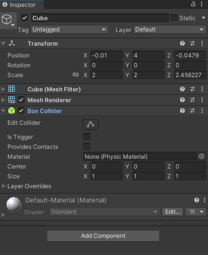Image resolution: width=208 pixels, height=255 pixels.
Task: Open Mesh Renderer three-dot options menu
Action: click(x=202, y=100)
